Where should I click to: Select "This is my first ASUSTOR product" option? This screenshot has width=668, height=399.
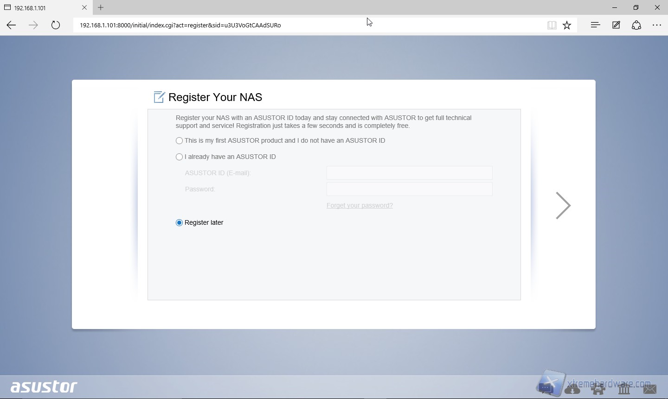pos(179,141)
